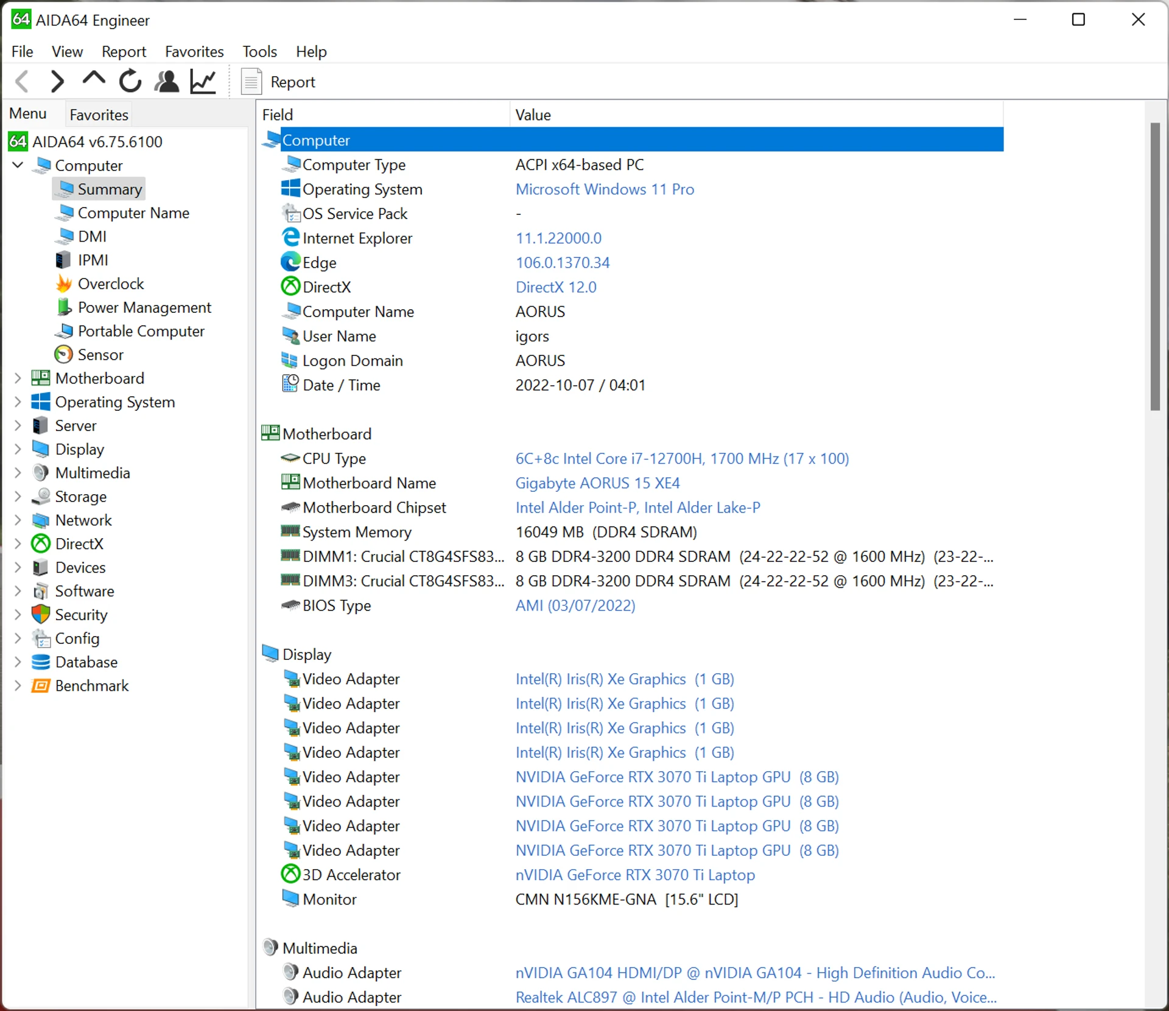Open the Help menu
The height and width of the screenshot is (1011, 1169).
(x=311, y=52)
